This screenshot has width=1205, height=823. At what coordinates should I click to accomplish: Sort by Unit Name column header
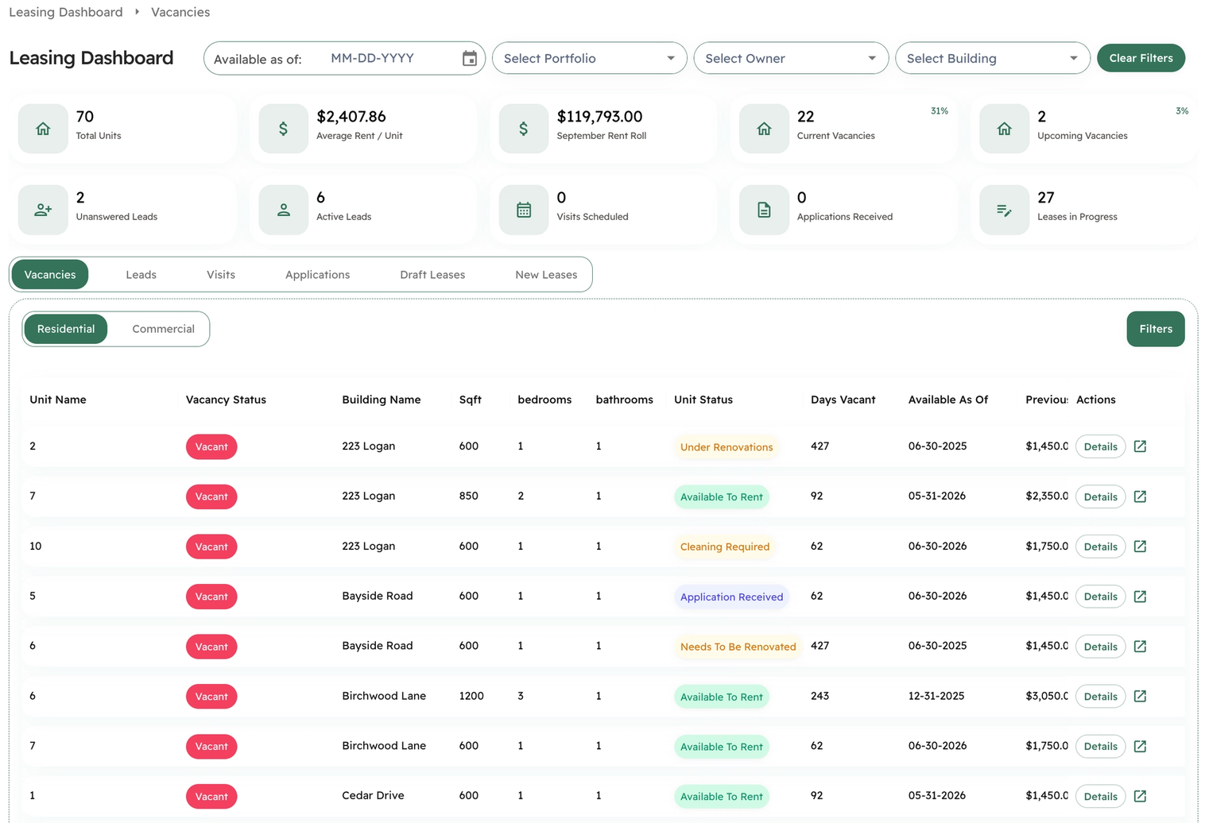click(x=58, y=400)
